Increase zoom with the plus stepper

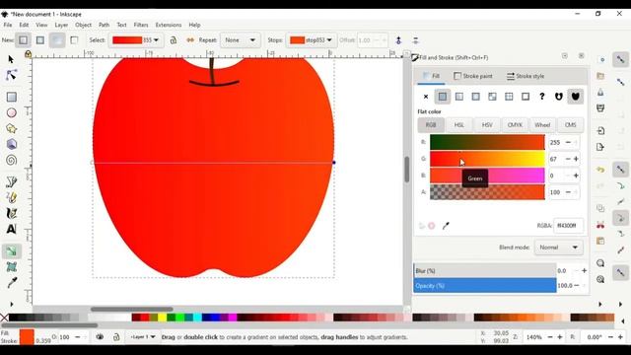coord(560,337)
